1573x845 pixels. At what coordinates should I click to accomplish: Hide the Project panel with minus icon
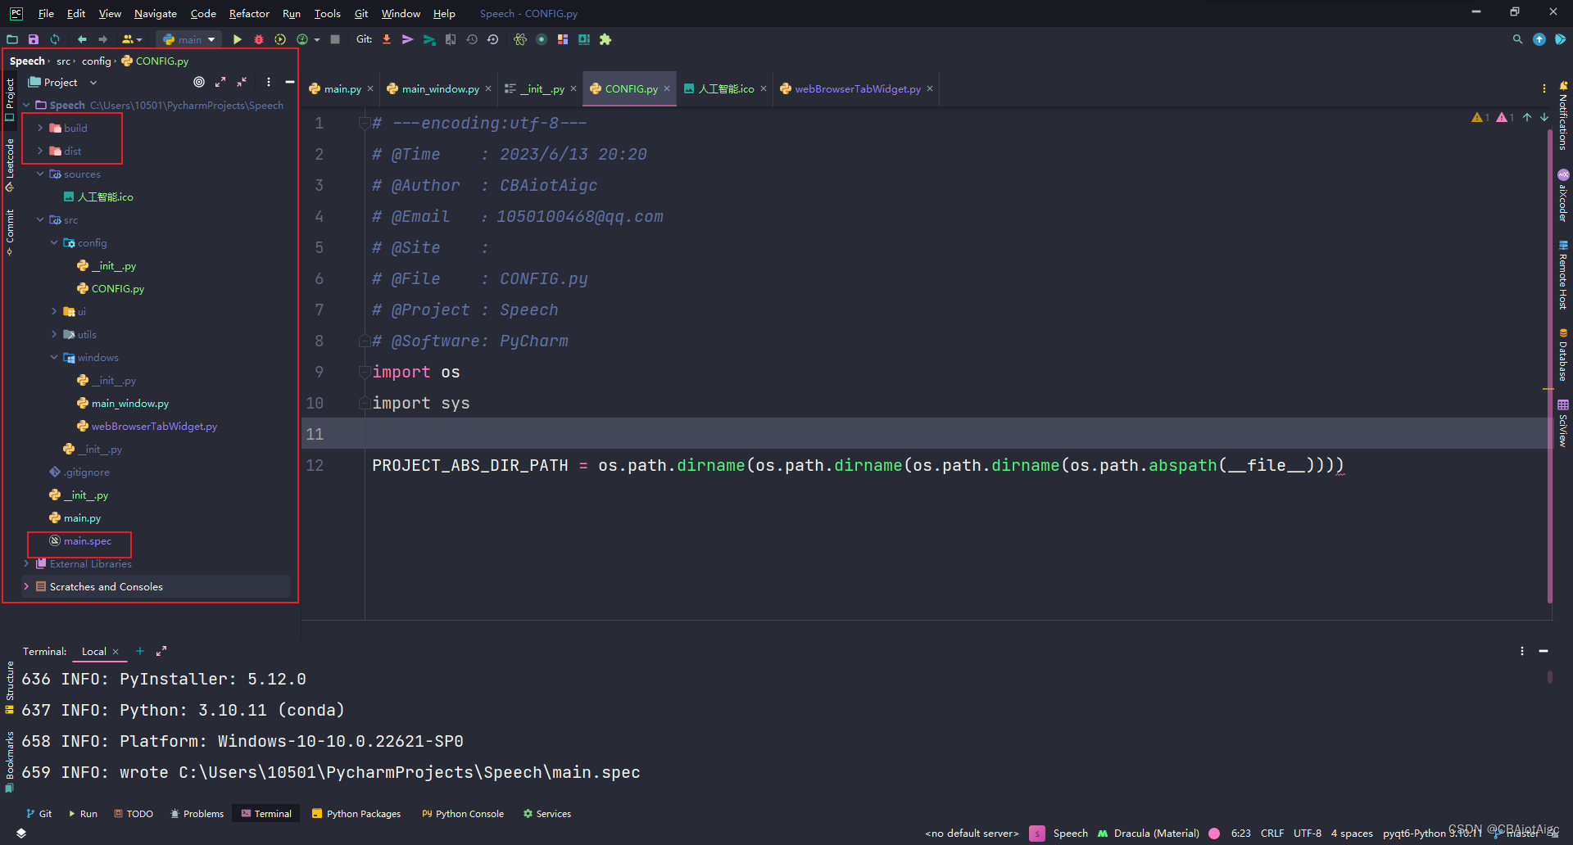coord(290,82)
